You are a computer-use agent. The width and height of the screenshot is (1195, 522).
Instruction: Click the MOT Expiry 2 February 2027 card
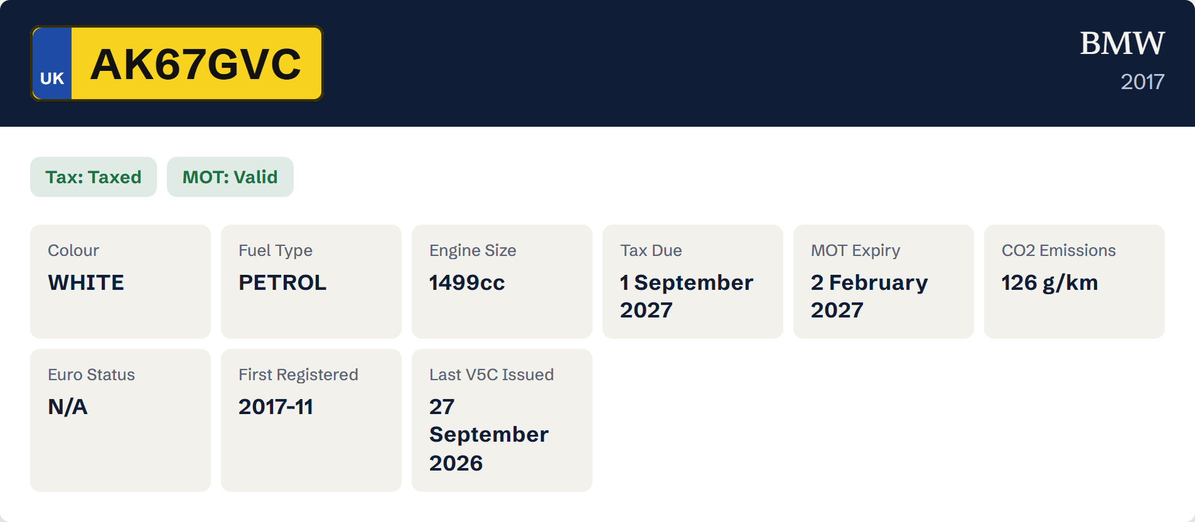(x=884, y=282)
